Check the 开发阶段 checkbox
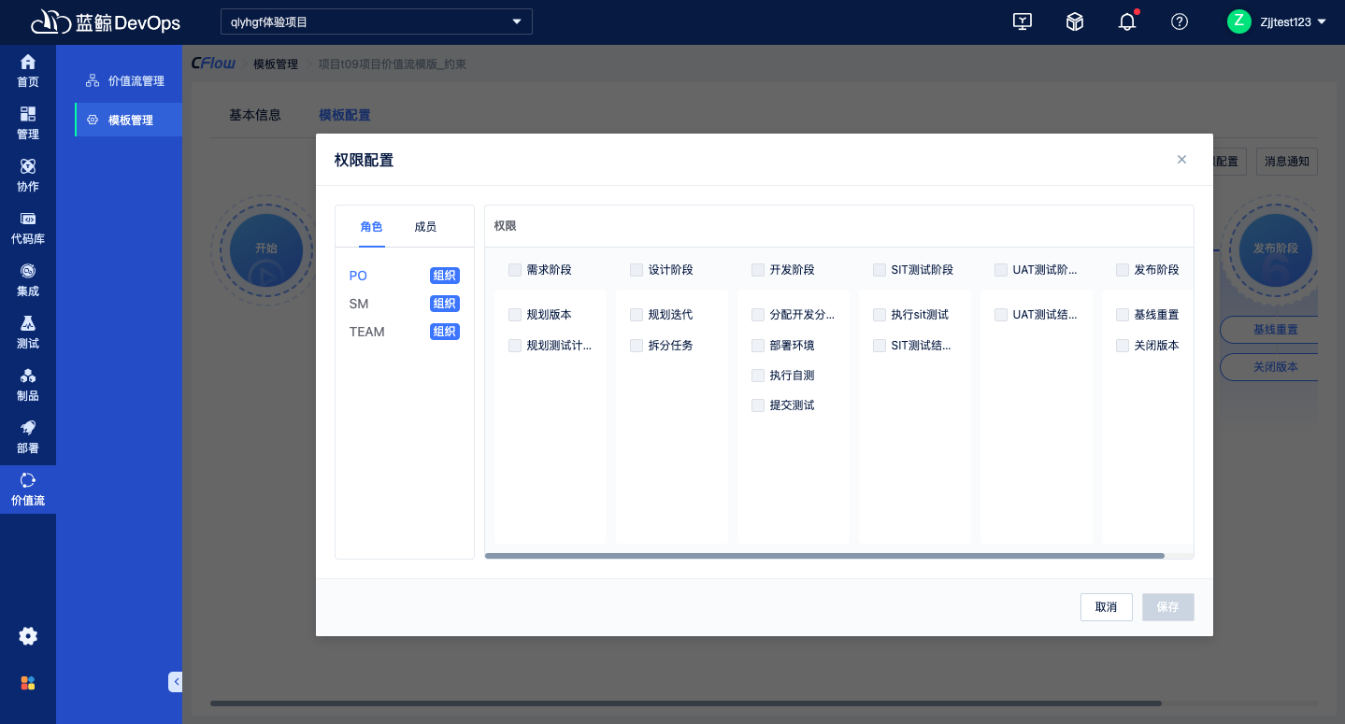 point(758,270)
